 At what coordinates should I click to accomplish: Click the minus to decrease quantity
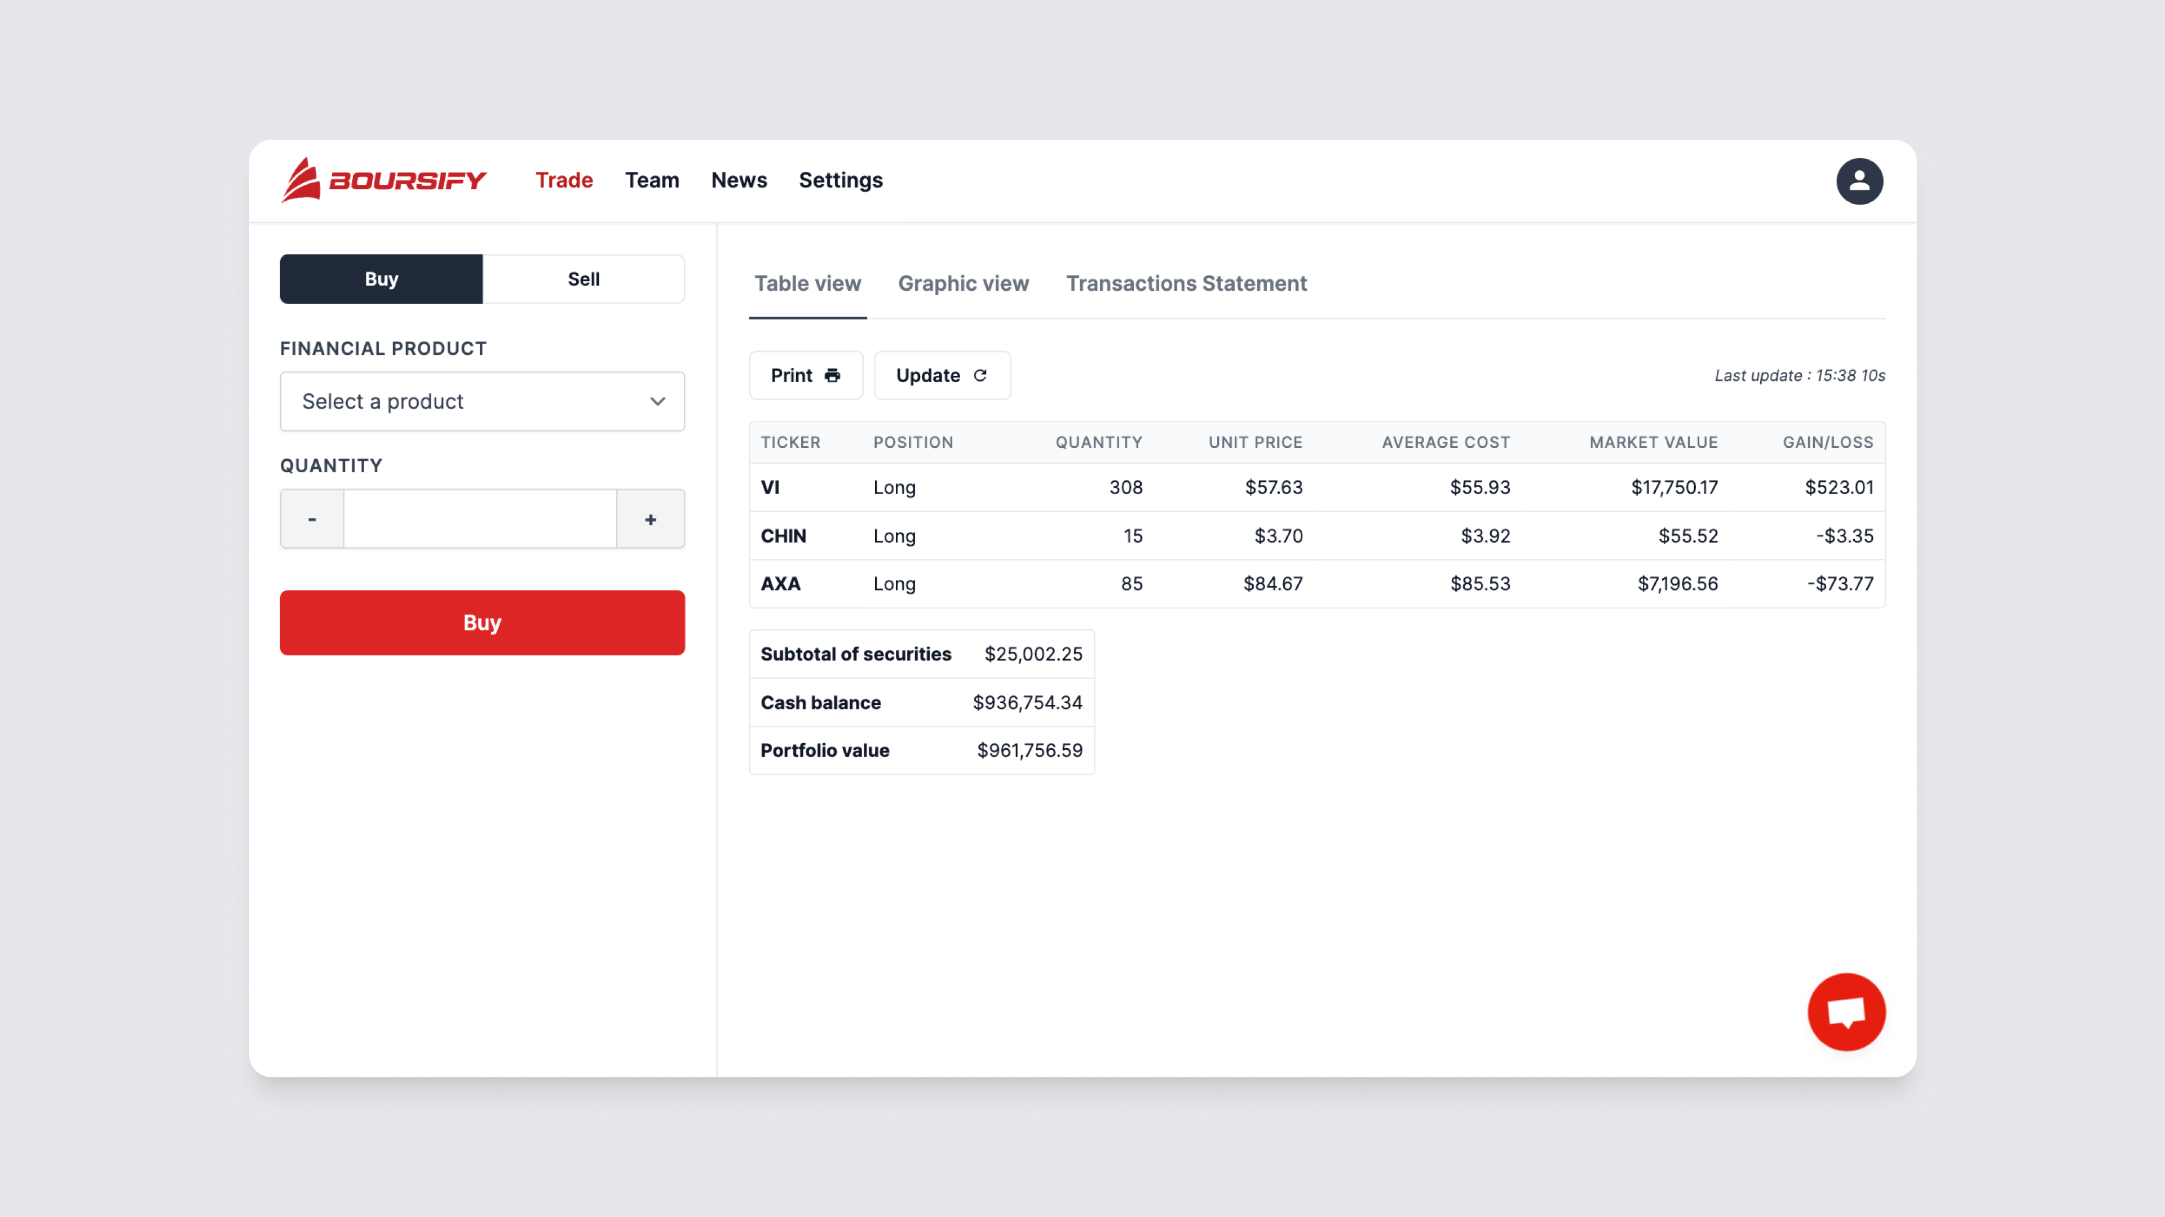[x=311, y=519]
